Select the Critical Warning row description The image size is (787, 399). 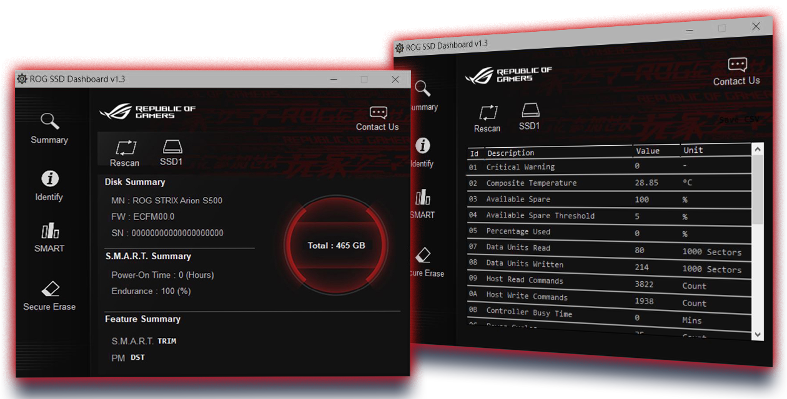point(520,167)
